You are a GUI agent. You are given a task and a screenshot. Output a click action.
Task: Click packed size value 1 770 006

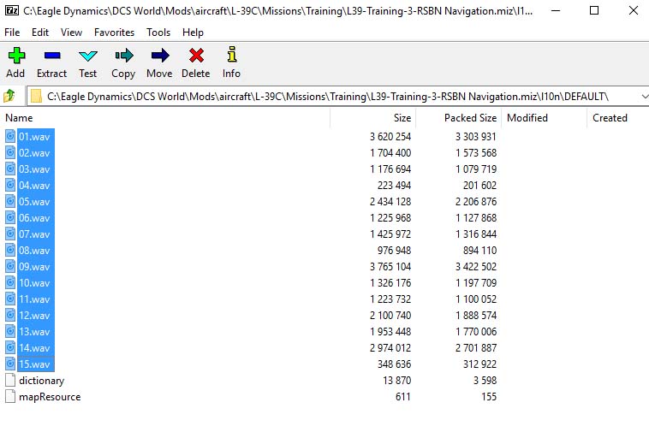(x=476, y=332)
